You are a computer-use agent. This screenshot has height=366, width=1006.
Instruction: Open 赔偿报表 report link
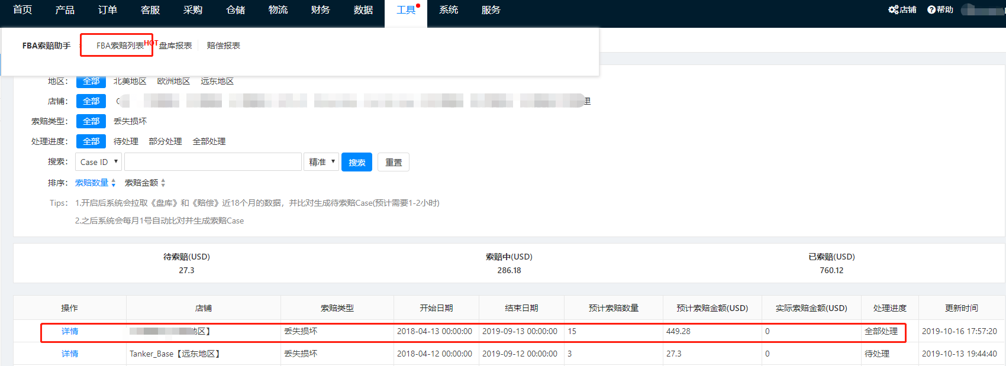point(223,46)
